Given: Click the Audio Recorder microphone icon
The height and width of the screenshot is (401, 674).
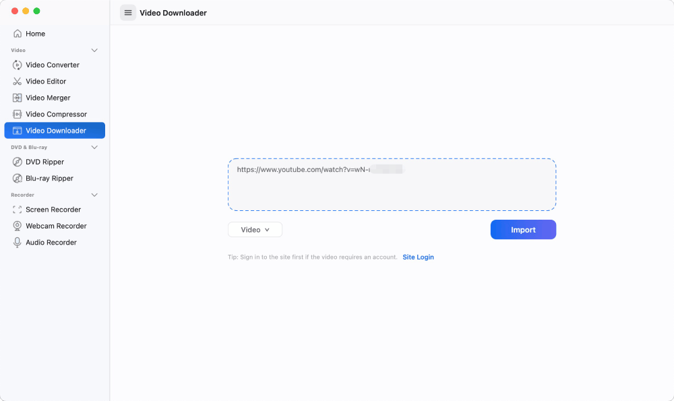Looking at the screenshot, I should 18,243.
